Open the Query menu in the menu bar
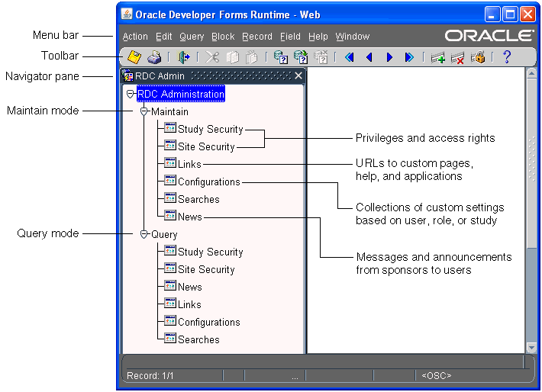 pos(192,37)
